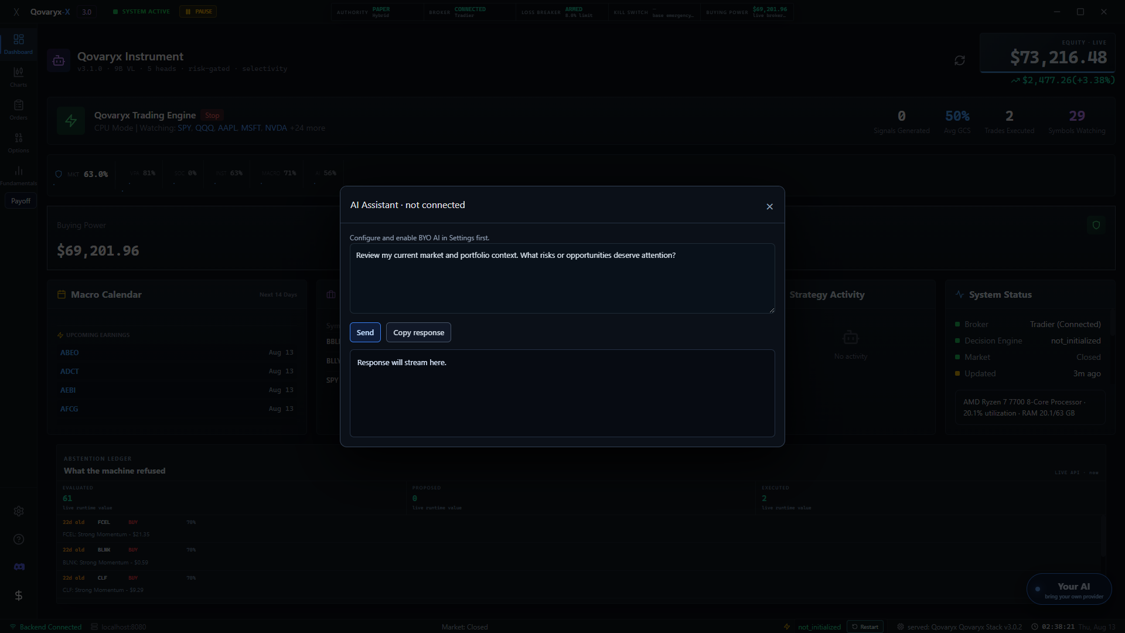1125x633 pixels.
Task: Select AEBI earnings row
Action: [x=177, y=390]
